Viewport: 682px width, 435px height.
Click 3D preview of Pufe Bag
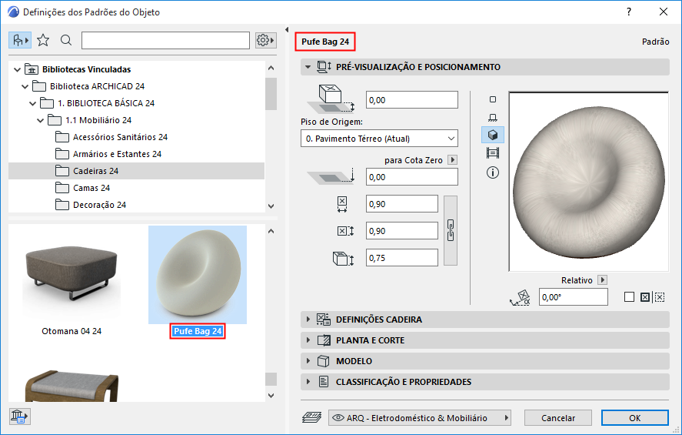pyautogui.click(x=588, y=182)
